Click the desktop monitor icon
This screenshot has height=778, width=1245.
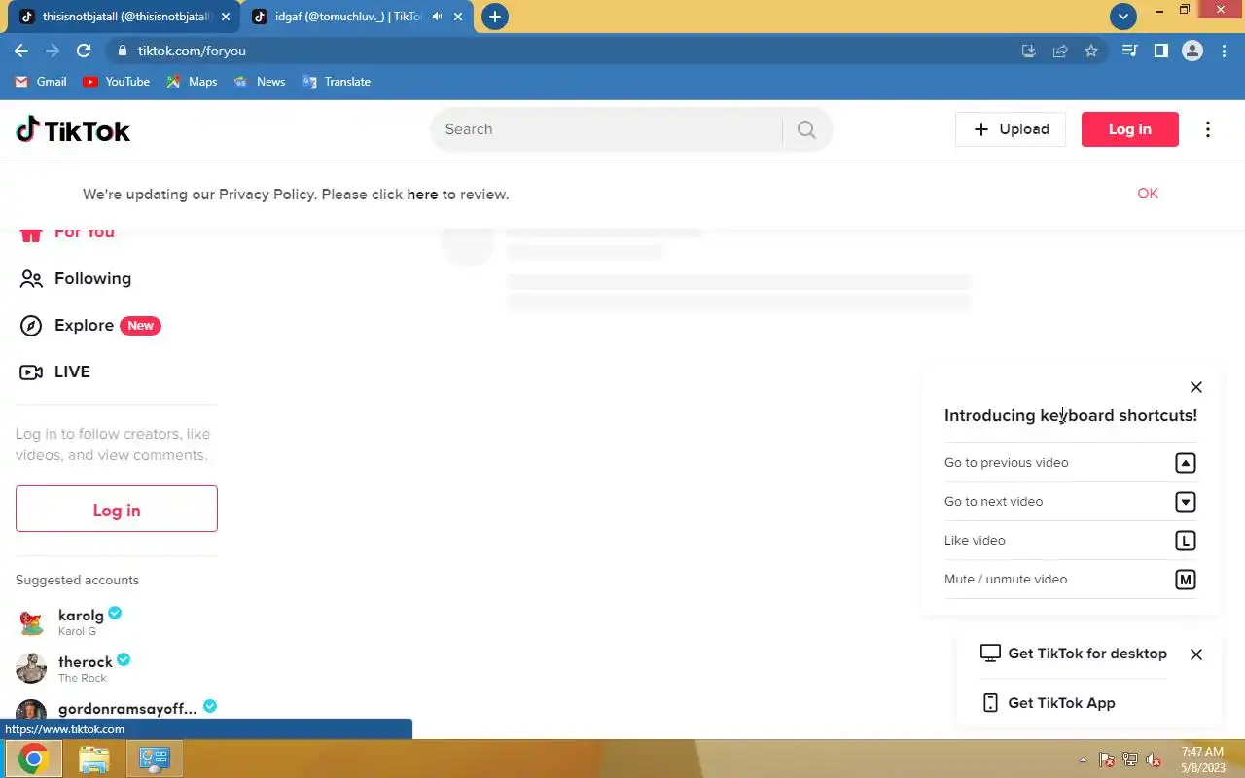click(990, 654)
